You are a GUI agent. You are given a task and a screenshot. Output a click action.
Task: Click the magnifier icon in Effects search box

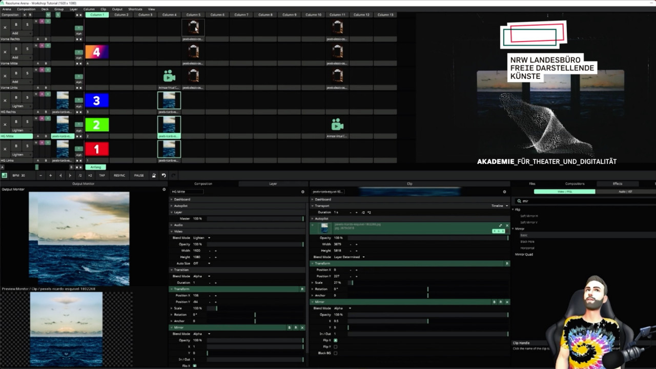pyautogui.click(x=519, y=201)
